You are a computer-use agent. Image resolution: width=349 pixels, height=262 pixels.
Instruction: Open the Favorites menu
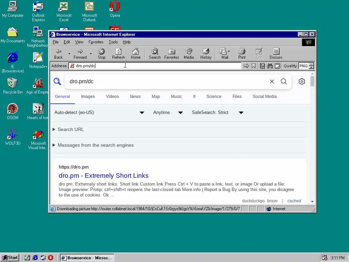(96, 42)
